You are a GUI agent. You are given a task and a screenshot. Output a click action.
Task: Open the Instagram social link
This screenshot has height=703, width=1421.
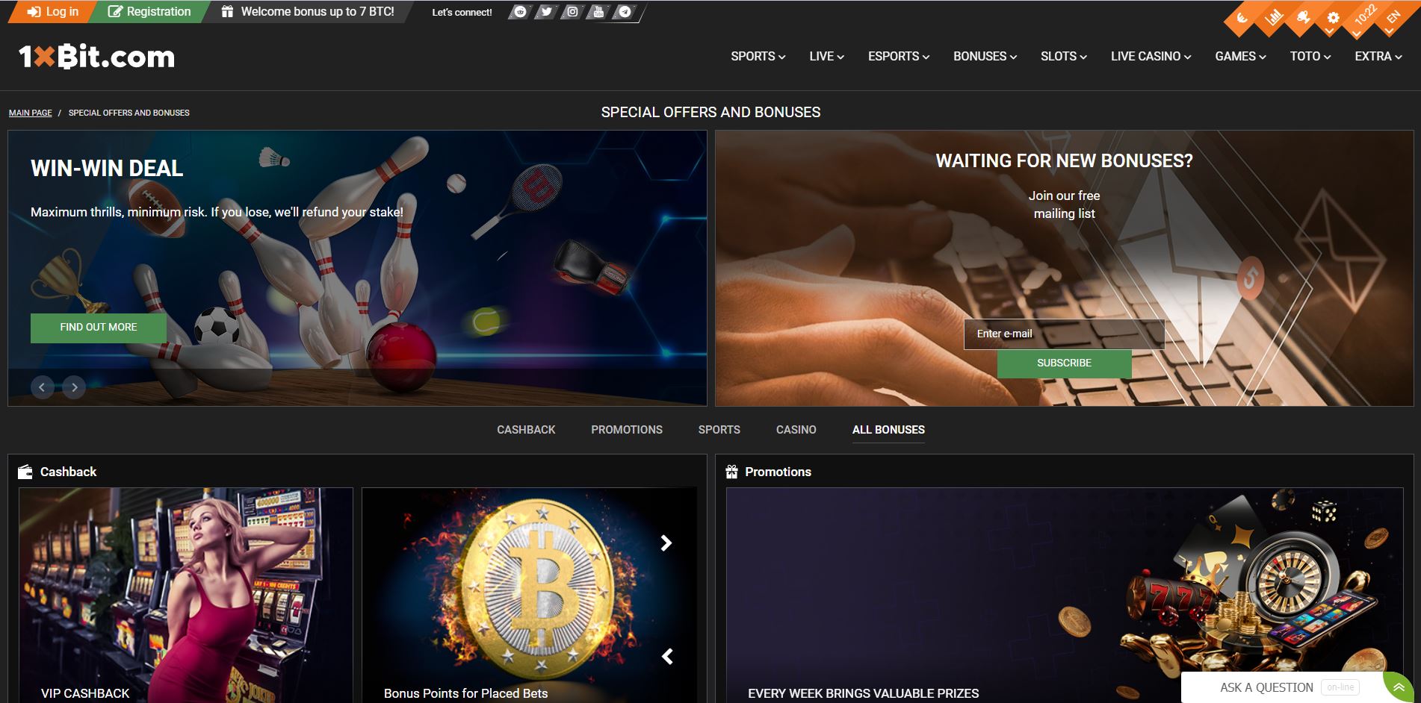coord(572,12)
